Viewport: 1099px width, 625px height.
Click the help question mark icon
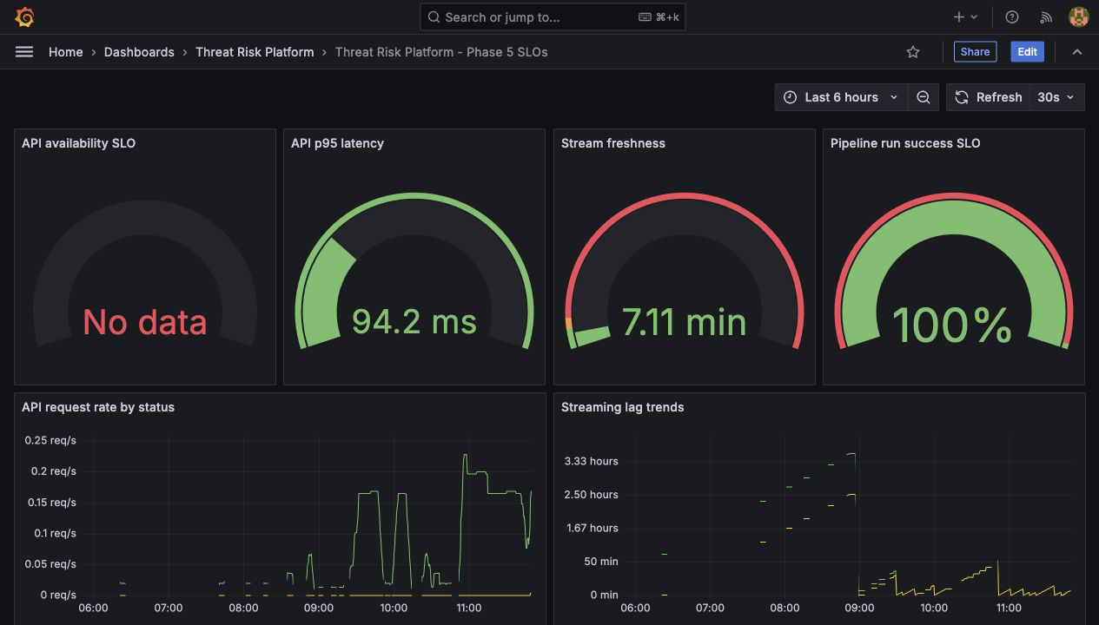coord(1012,16)
